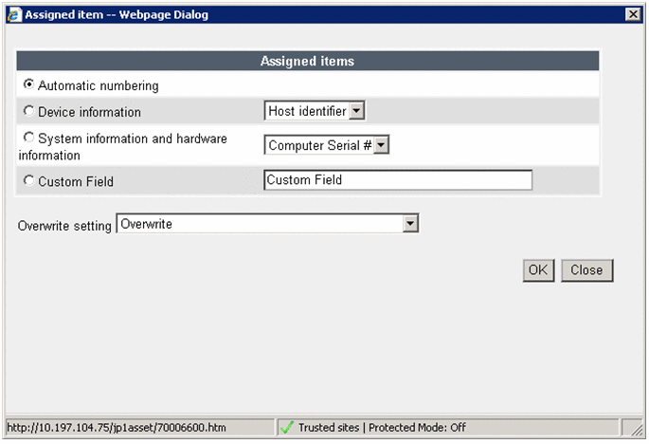
Task: Click the Protected Mode: Off status text
Action: coord(417,428)
